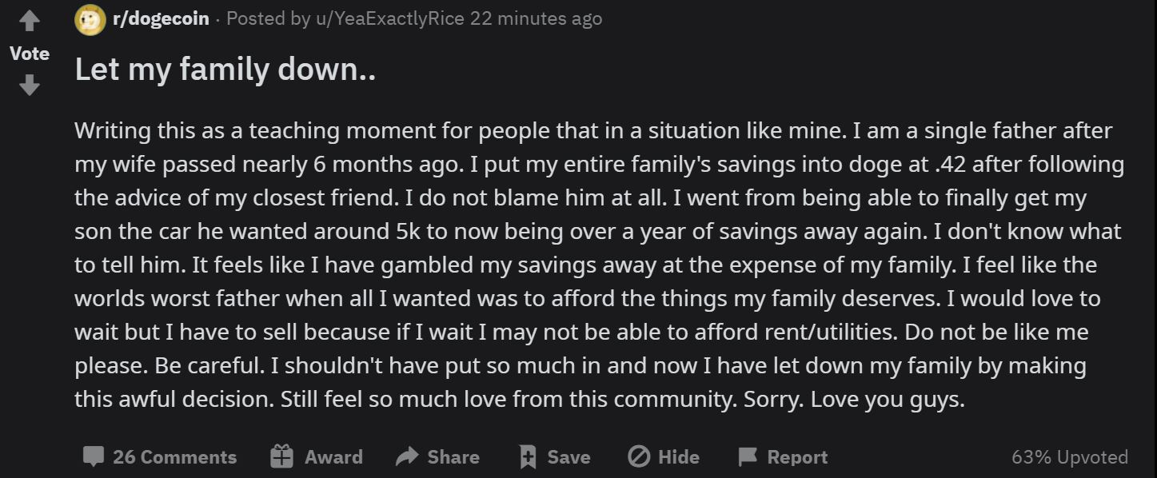Click the Hide circle-slash icon
Viewport: 1157px width, 478px height.
pos(639,457)
